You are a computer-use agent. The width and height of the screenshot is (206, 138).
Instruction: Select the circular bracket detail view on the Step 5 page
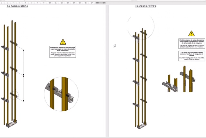(x=61, y=94)
